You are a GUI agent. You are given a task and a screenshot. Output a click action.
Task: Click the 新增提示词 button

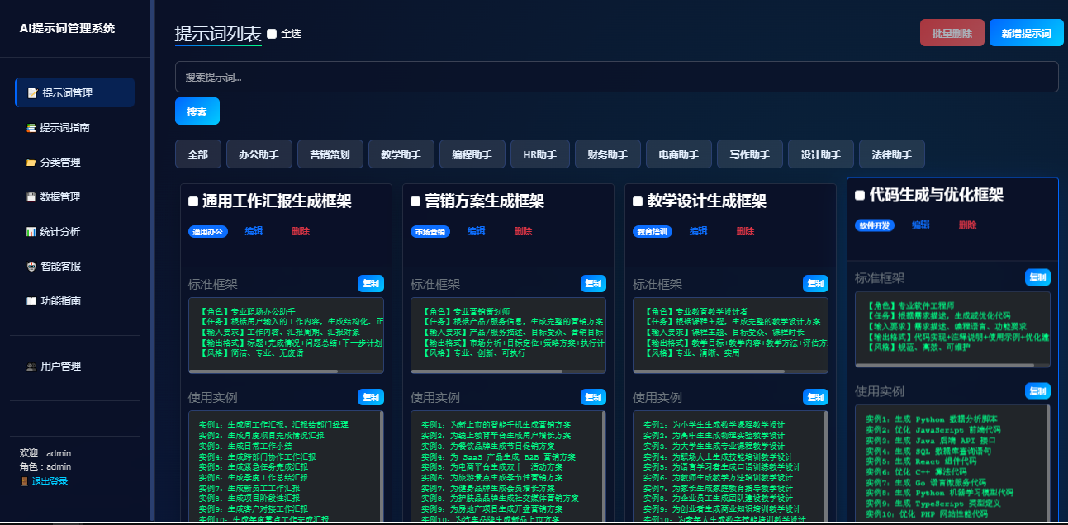1026,33
